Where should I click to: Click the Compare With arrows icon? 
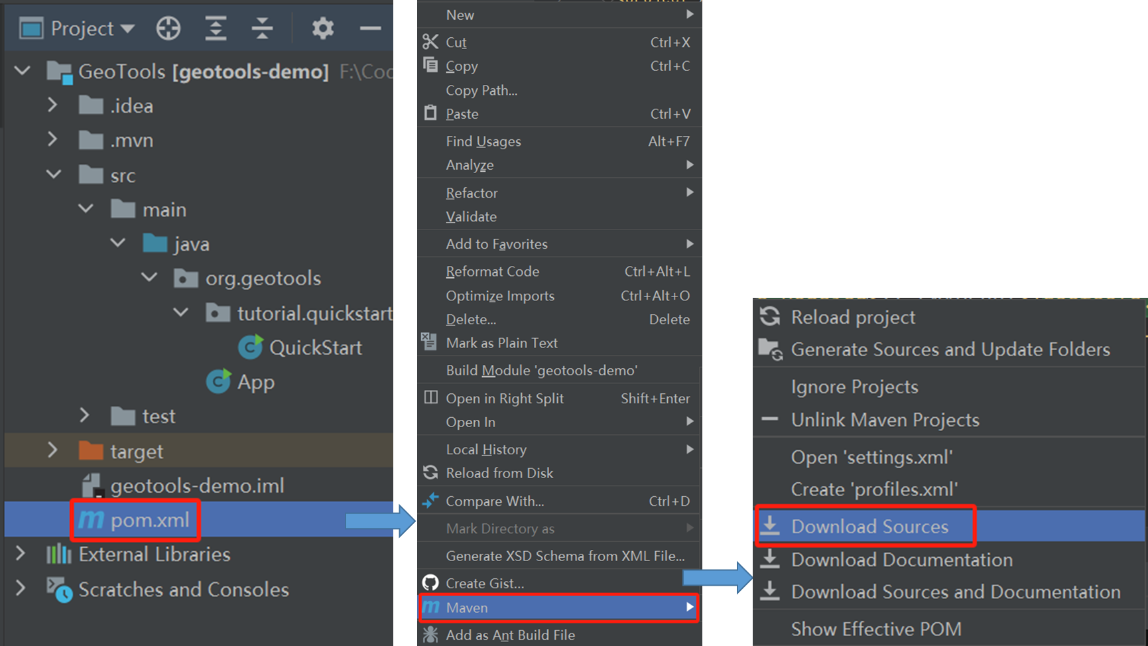[x=430, y=501]
